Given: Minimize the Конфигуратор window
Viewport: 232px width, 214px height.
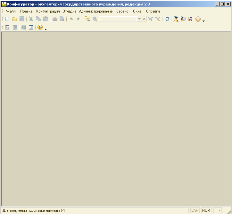Looking at the screenshot, I should 217,4.
